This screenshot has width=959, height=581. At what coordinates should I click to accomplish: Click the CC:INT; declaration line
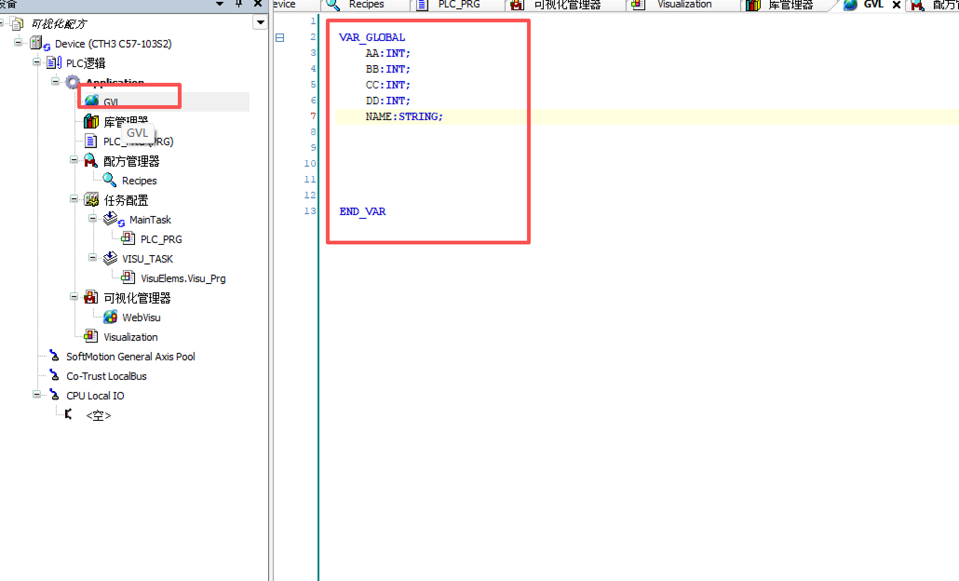pos(388,85)
